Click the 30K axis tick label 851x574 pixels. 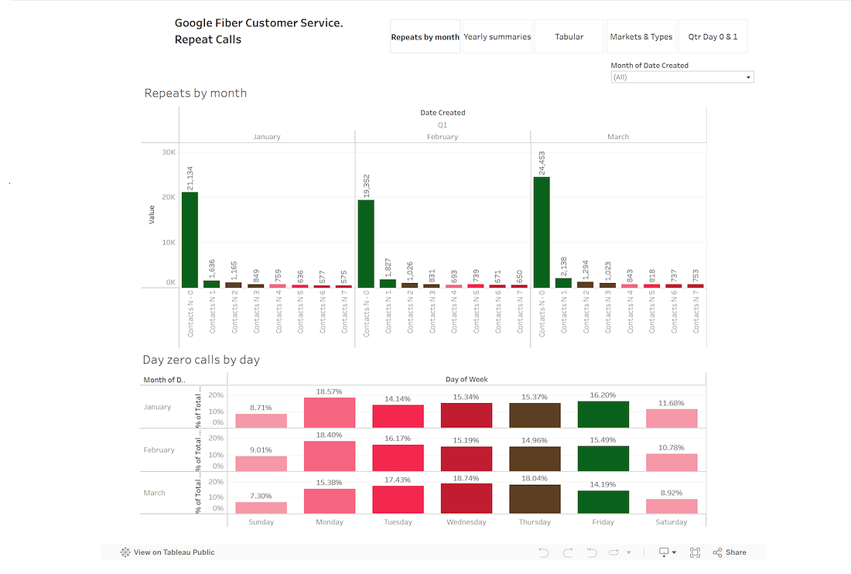[x=169, y=152]
